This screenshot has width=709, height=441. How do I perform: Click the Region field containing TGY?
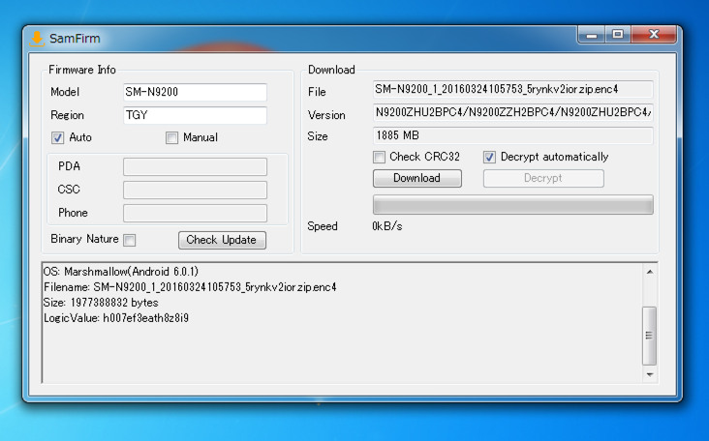(x=195, y=115)
